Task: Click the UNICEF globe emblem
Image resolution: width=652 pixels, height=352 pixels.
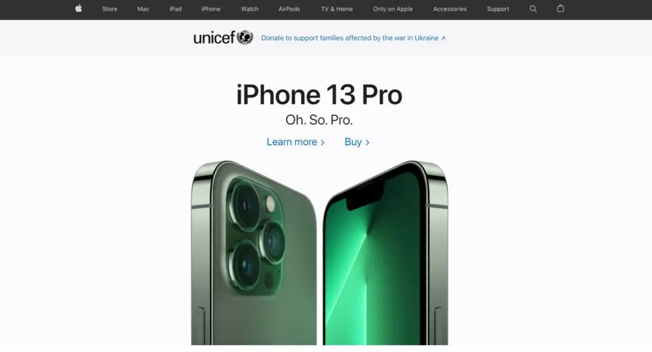Action: pos(245,38)
